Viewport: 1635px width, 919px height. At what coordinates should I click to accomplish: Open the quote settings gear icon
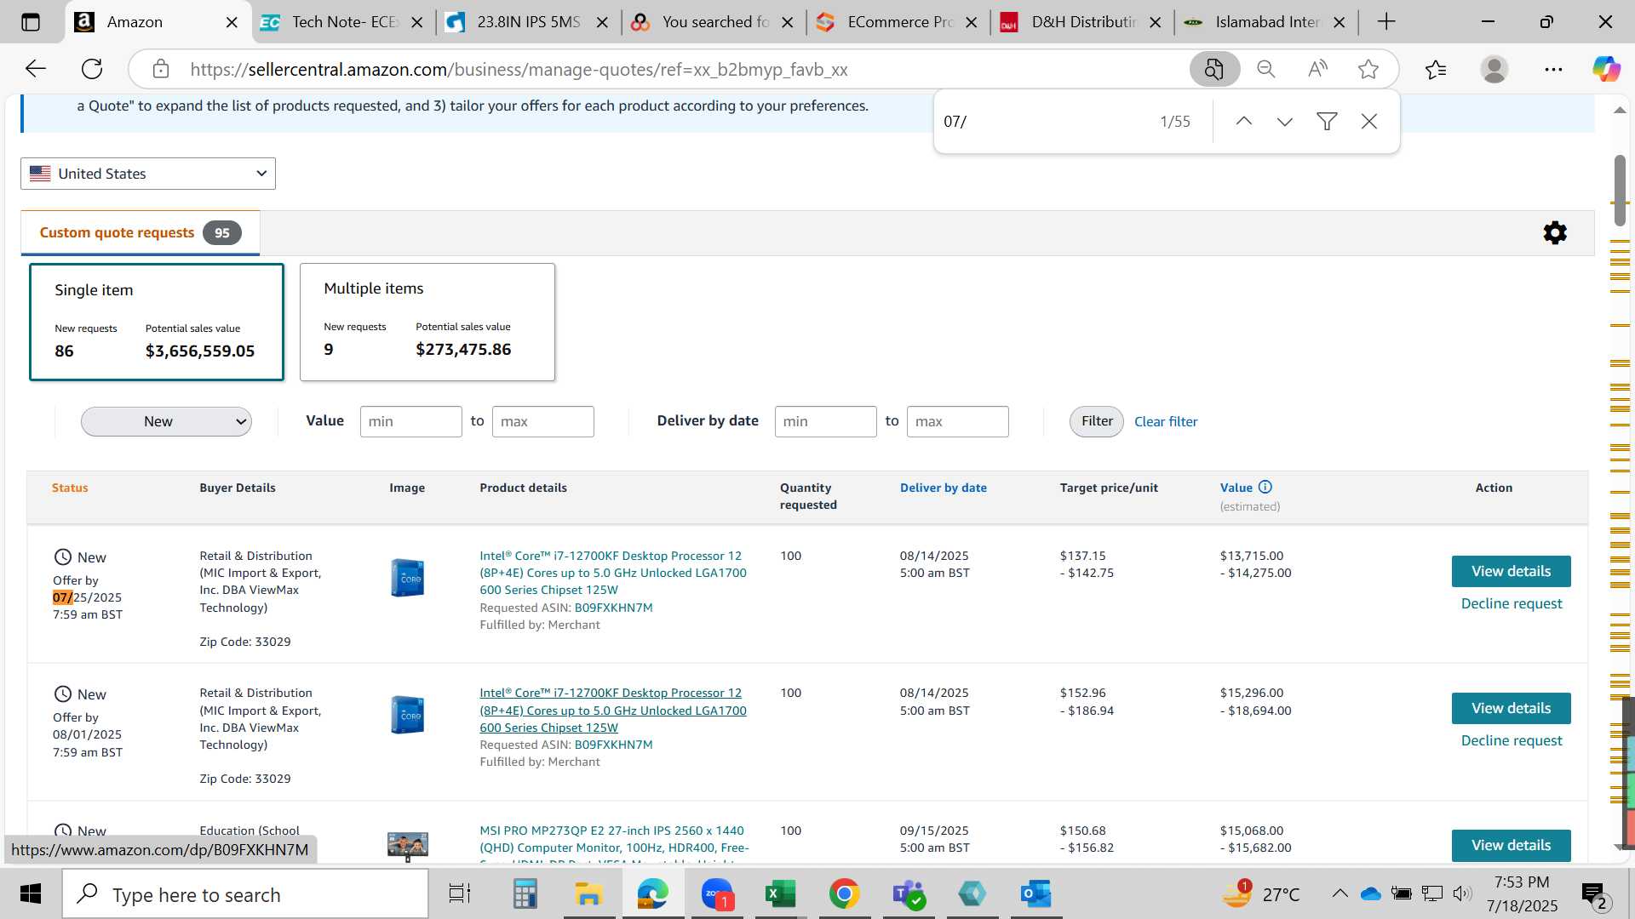(1555, 232)
